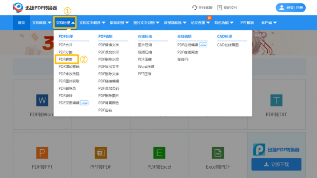Click the 登录 link
Screen dimensions: 317x178
(290, 8)
